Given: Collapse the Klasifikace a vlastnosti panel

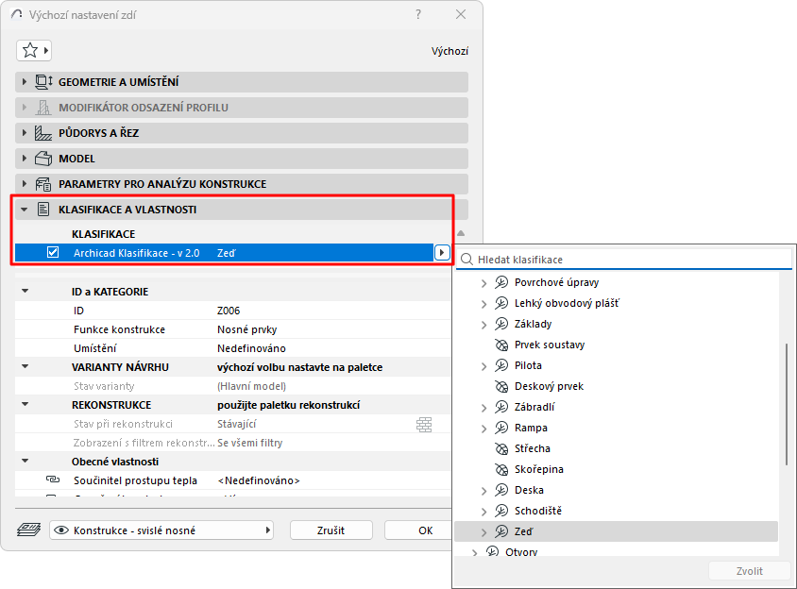Looking at the screenshot, I should tap(24, 210).
